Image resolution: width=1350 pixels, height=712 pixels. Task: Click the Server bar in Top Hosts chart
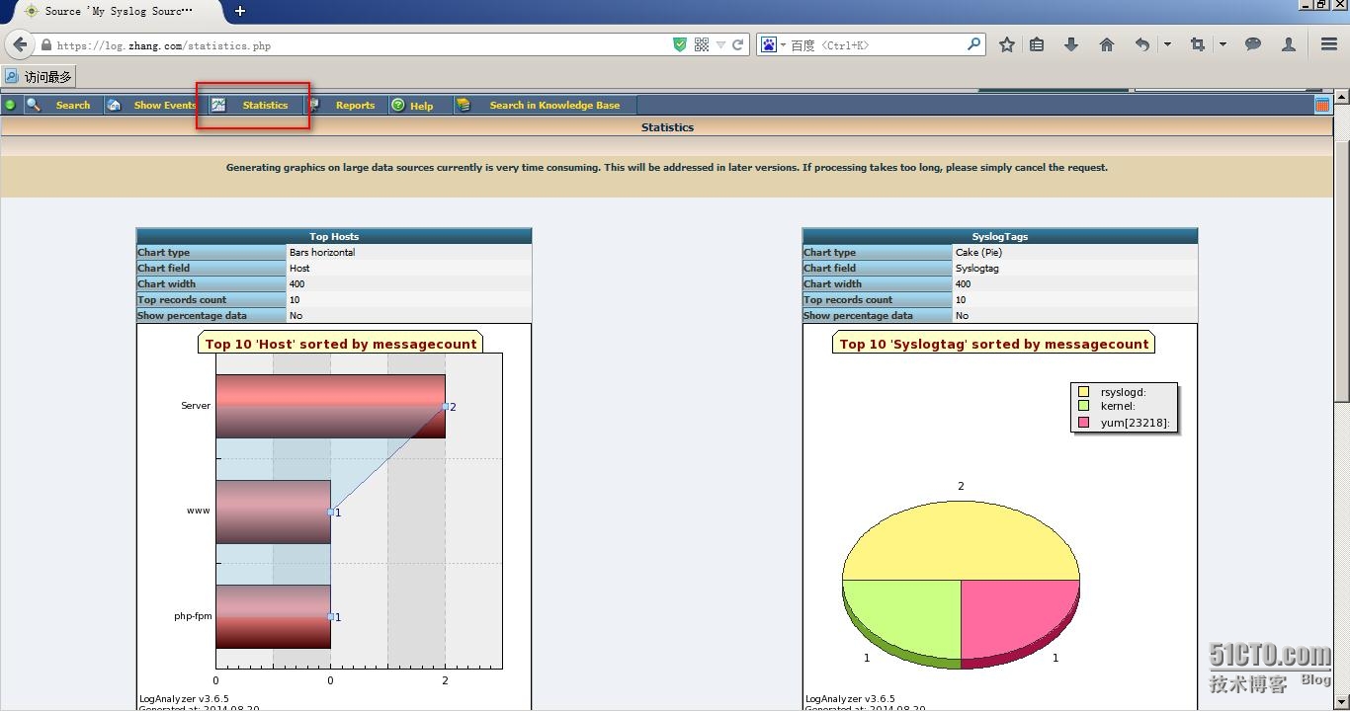(x=330, y=406)
